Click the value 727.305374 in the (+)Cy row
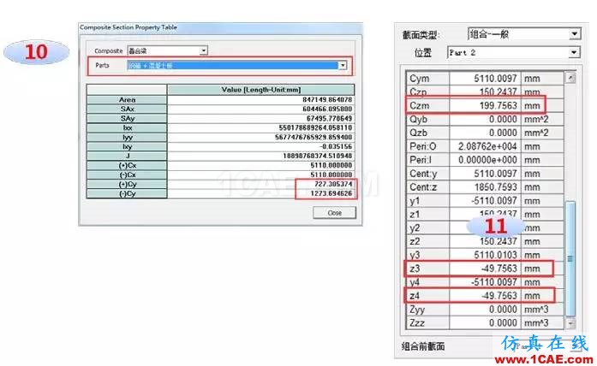Viewport: 597px width, 366px height. click(333, 184)
